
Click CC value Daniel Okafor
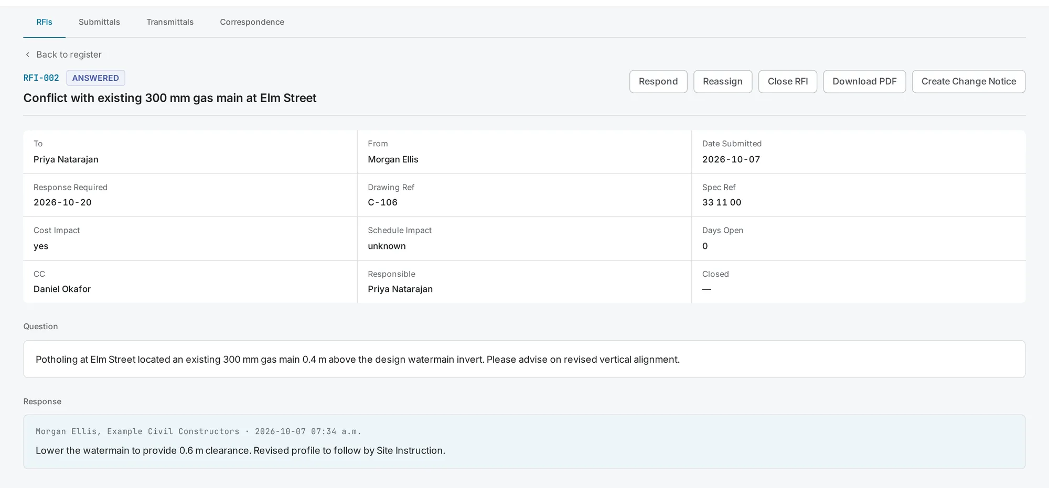pos(62,289)
